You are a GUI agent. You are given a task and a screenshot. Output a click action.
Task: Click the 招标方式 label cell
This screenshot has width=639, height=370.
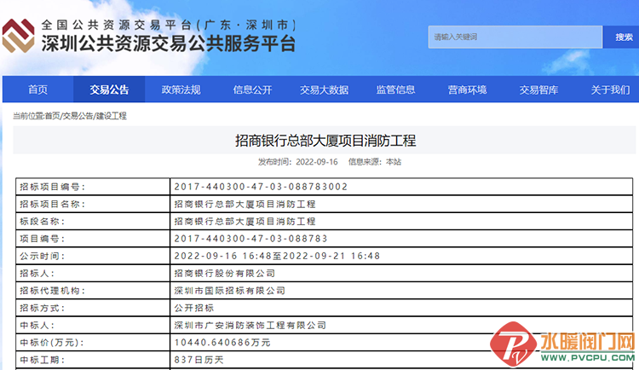[93, 308]
